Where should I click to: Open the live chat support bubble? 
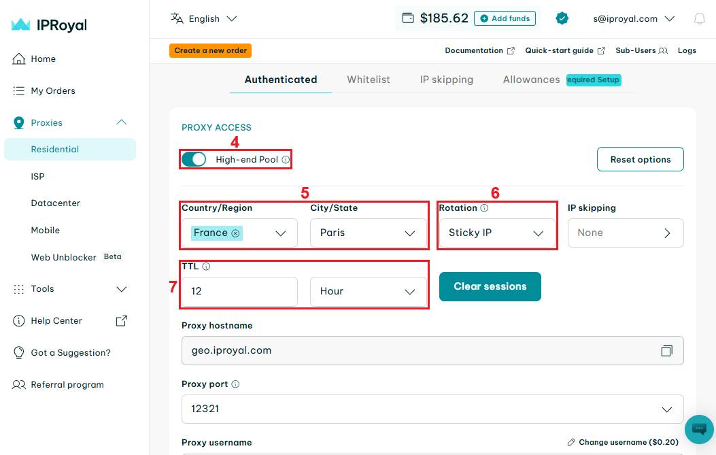698,429
